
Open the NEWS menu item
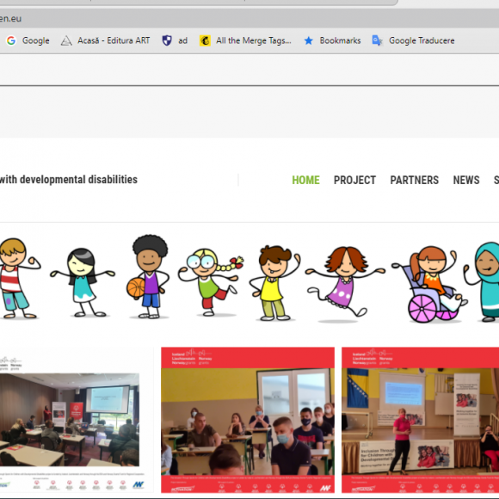pyautogui.click(x=466, y=180)
